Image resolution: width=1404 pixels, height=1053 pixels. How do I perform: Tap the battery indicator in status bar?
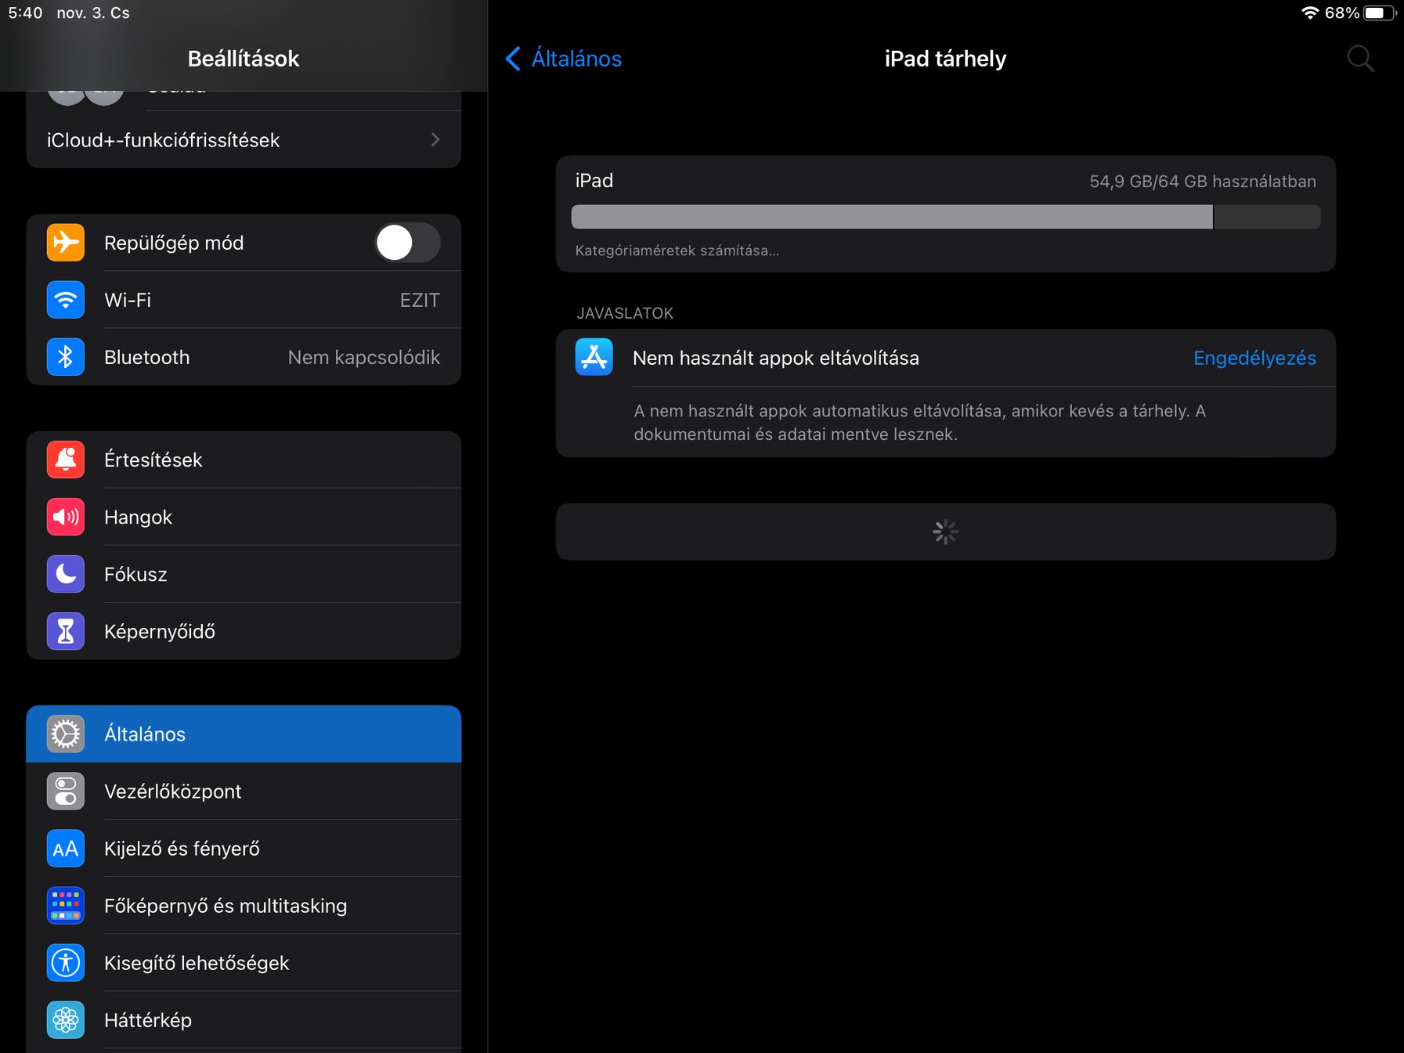[x=1379, y=13]
